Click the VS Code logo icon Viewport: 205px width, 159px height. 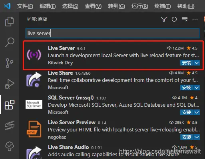click(x=7, y=6)
